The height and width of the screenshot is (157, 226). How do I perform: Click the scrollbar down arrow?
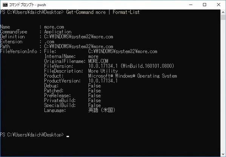(x=223, y=154)
